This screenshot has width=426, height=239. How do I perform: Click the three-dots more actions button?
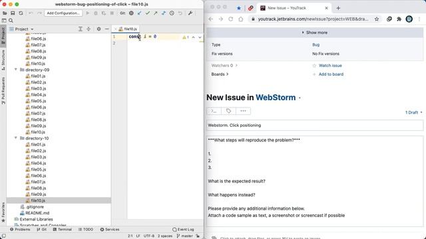coord(243,111)
